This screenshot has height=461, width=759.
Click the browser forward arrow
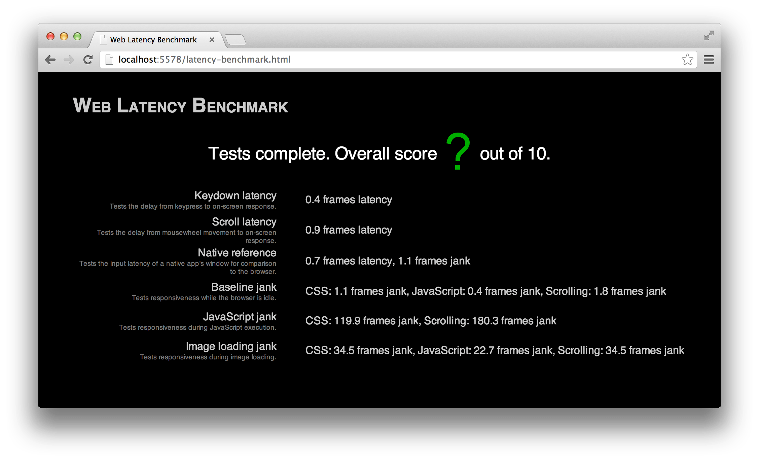[x=69, y=60]
